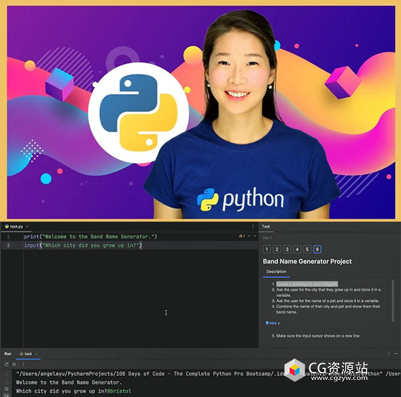Screen dimensions: 401x397
Task: Go to lesson step 3
Action: click(287, 249)
